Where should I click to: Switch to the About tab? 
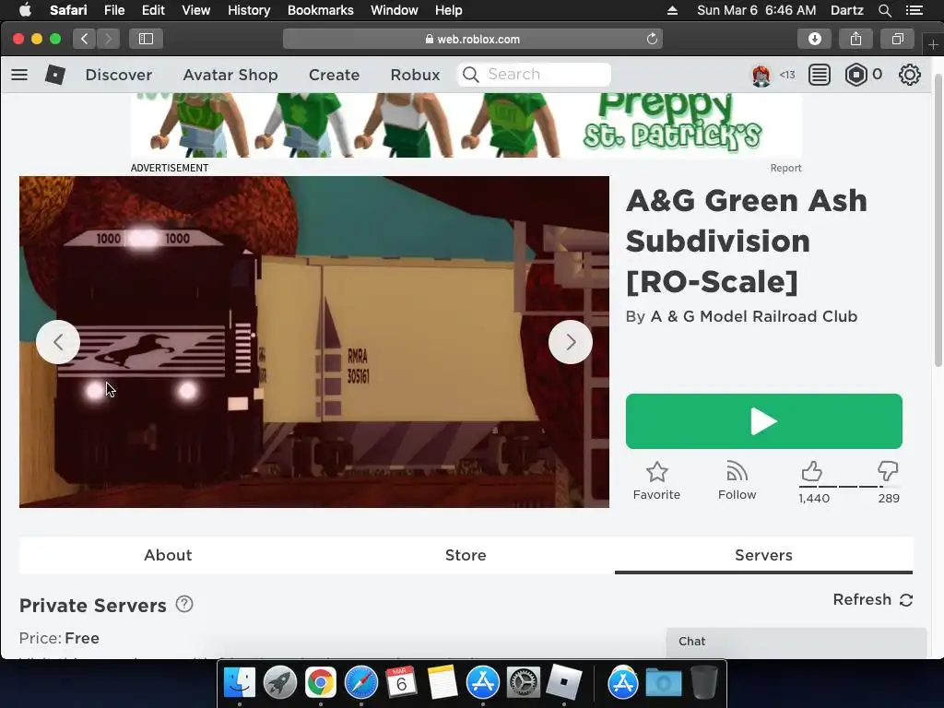tap(168, 555)
